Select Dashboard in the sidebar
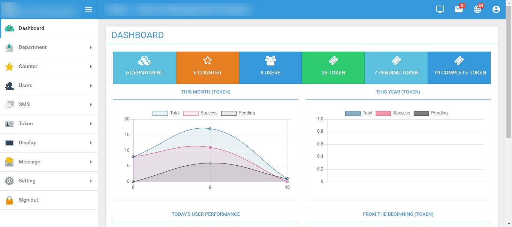This screenshot has width=512, height=227. click(31, 28)
